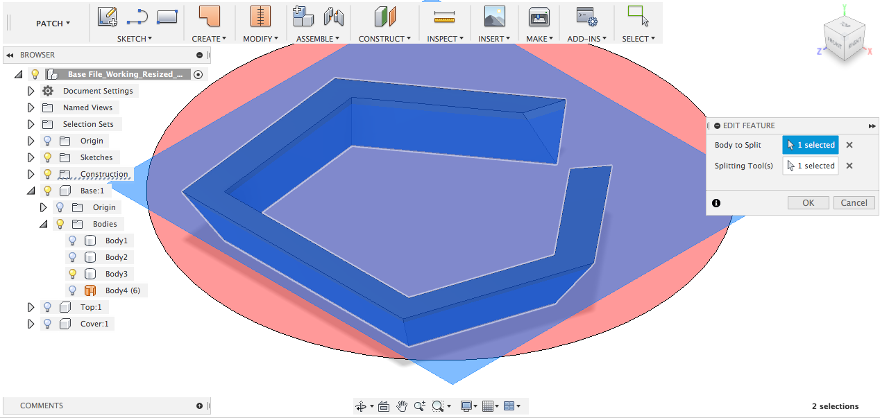Toggle visibility bulb of Body2
Viewport: 880px width, 418px height.
click(72, 257)
